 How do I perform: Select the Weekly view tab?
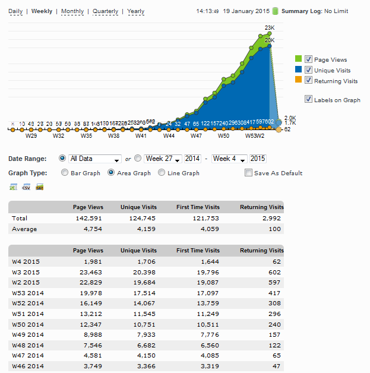pyautogui.click(x=42, y=11)
